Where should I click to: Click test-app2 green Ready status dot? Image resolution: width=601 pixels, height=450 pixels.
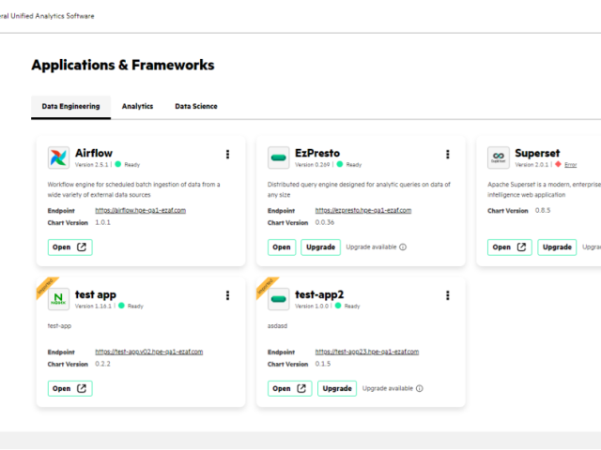[x=338, y=306]
